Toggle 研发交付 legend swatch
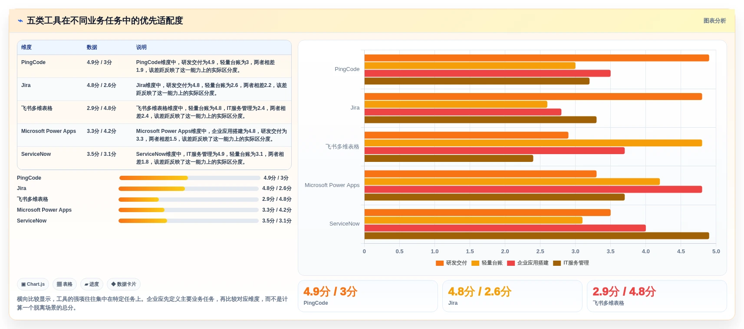Image resolution: width=744 pixels, height=329 pixels. [440, 263]
